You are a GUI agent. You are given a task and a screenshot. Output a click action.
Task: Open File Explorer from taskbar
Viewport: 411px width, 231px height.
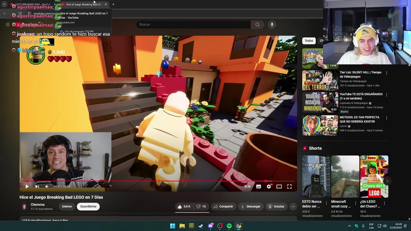point(182,226)
